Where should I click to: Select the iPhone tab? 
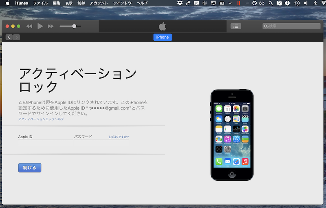tap(163, 37)
